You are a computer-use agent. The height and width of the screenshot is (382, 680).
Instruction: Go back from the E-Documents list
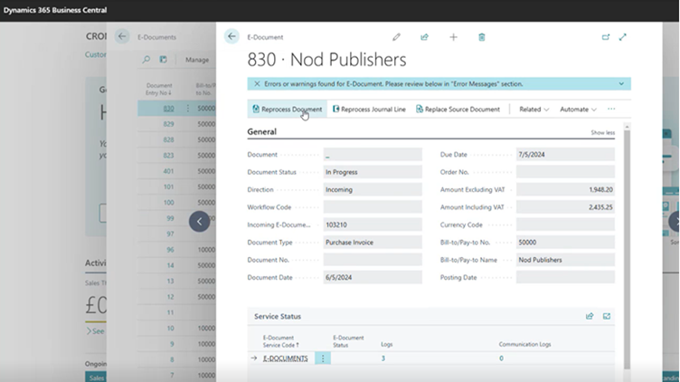(122, 36)
